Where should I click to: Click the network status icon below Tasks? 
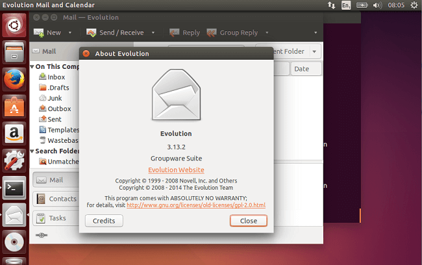pyautogui.click(x=42, y=235)
